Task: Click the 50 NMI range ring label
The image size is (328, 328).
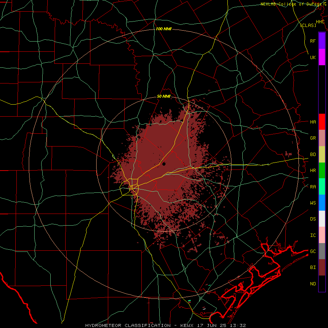Action: pos(164,96)
